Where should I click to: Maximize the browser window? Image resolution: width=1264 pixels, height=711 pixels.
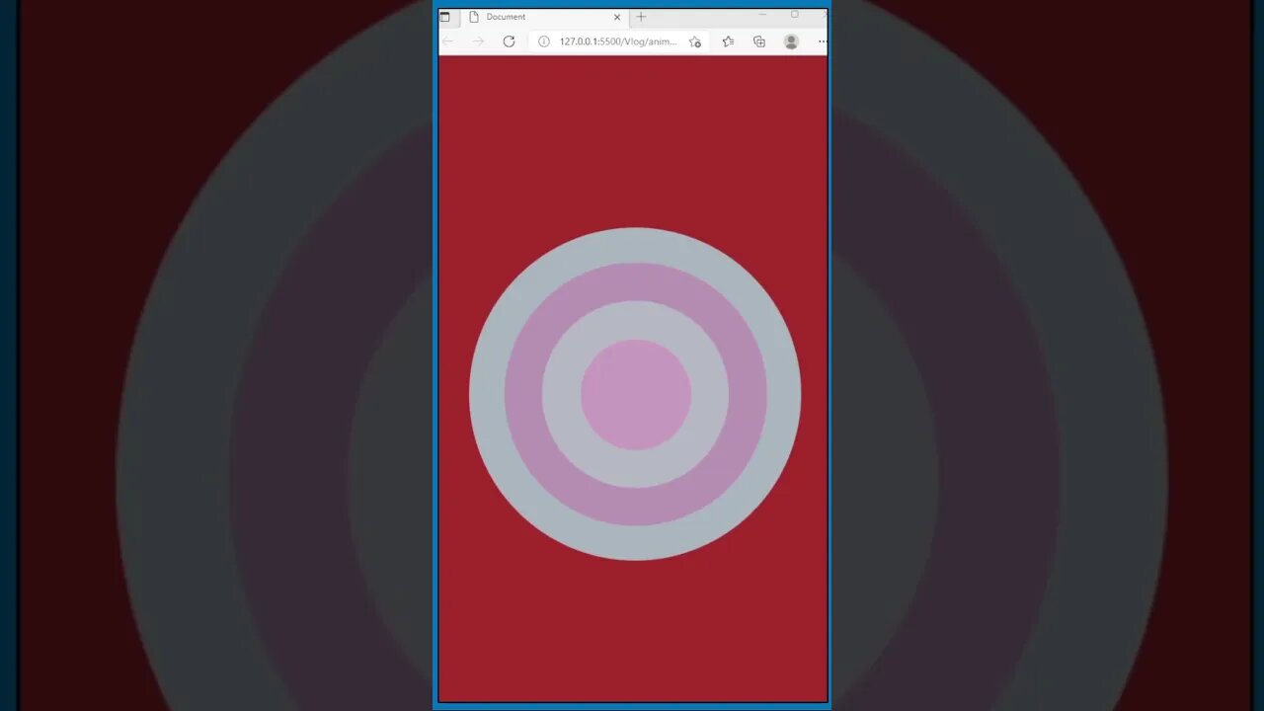(794, 15)
